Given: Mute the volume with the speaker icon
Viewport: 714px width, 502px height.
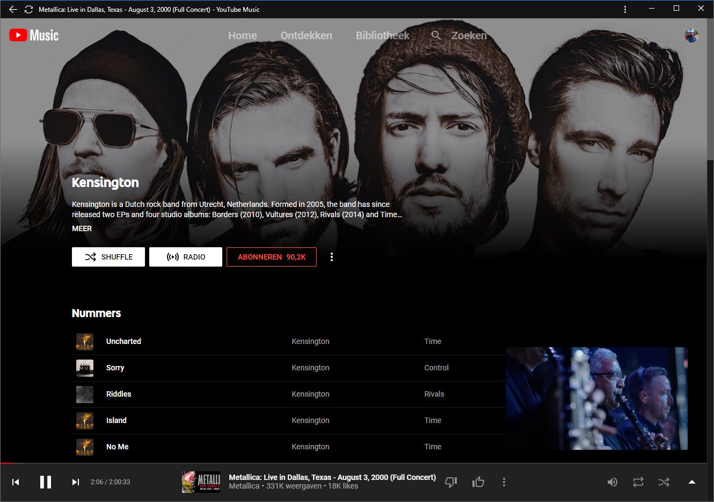Looking at the screenshot, I should pos(613,482).
